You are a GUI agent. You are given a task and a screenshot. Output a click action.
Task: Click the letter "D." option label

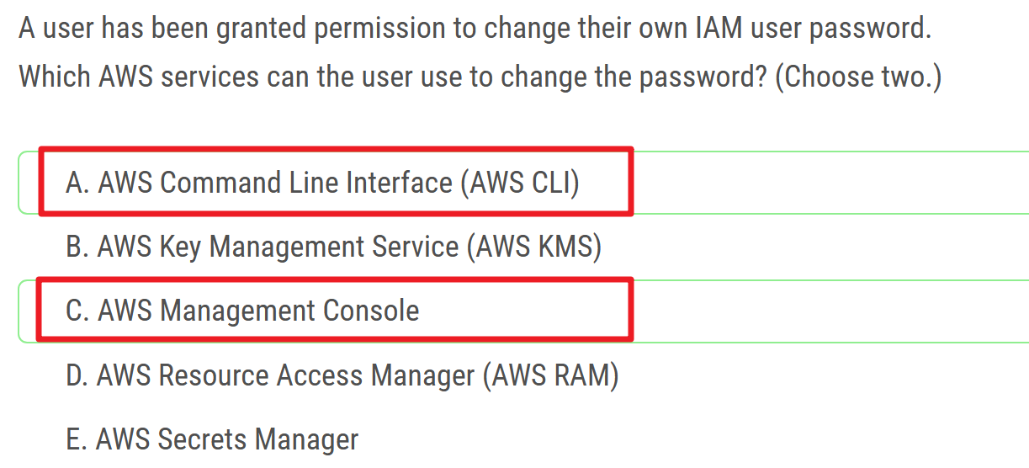[77, 375]
